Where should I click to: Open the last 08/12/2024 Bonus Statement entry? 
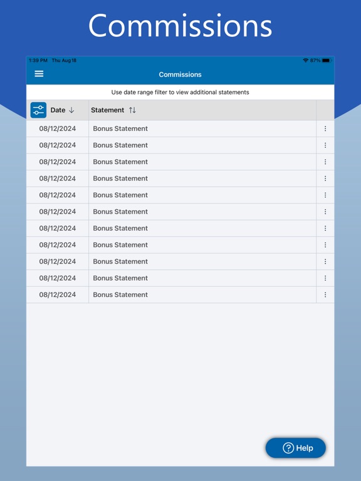[180, 294]
